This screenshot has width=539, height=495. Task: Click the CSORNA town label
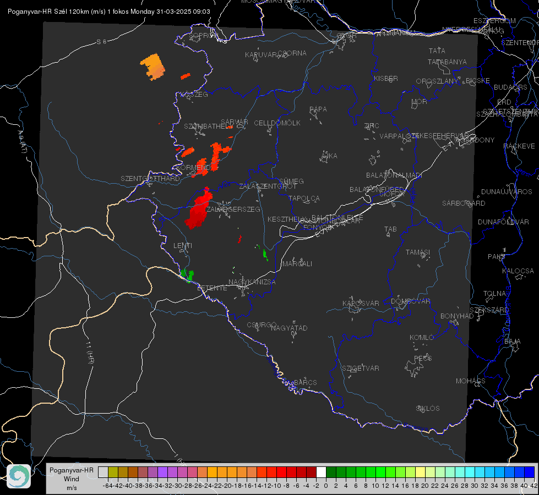pyautogui.click(x=292, y=53)
